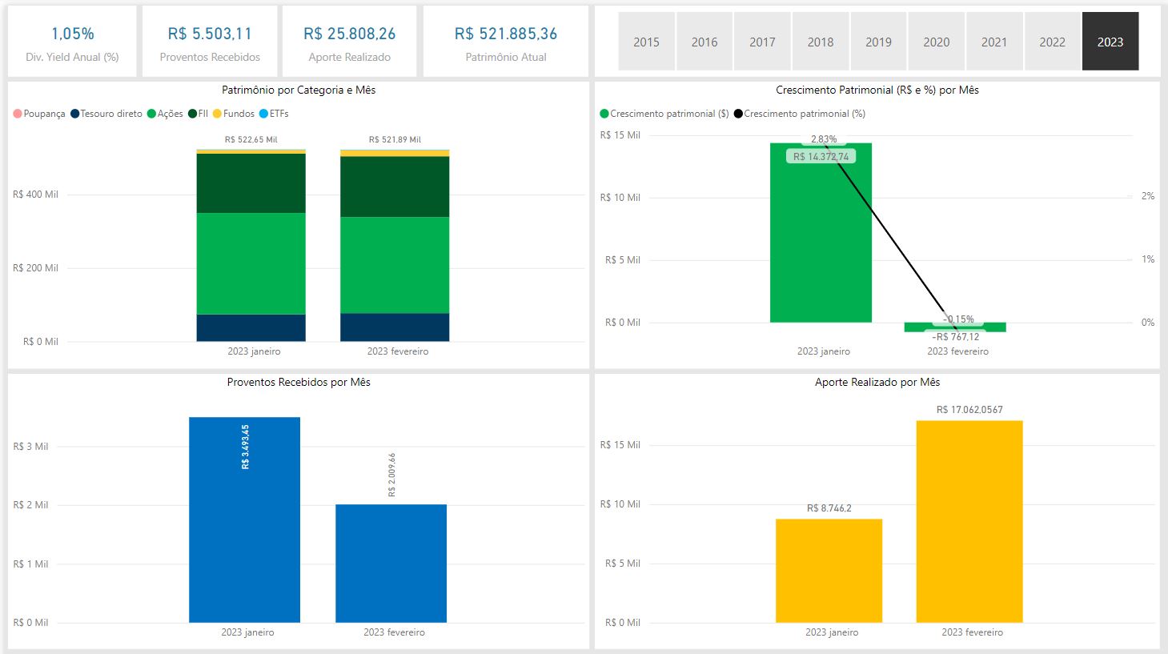This screenshot has height=654, width=1168.
Task: Click the 'R$ 17.062,0567' data label
Action: pos(969,410)
